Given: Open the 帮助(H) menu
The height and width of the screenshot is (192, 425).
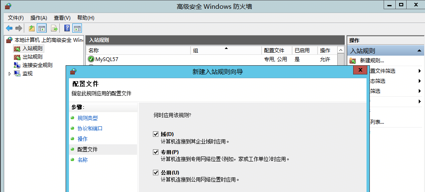Looking at the screenshot, I should (x=86, y=18).
